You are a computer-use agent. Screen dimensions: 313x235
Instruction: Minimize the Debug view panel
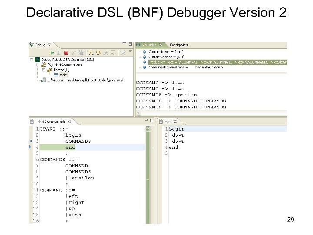[x=124, y=44]
